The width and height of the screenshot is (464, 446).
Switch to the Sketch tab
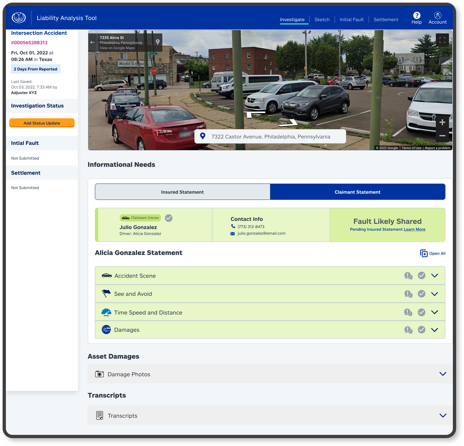coord(322,20)
